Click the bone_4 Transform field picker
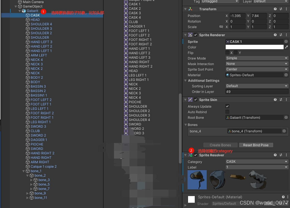Image resolution: width=290 pixels, height=208 pixels. tap(284, 131)
